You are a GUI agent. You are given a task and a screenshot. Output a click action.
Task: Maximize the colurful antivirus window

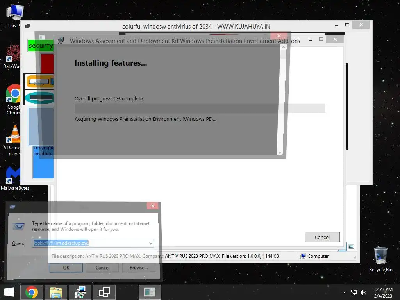(x=347, y=25)
